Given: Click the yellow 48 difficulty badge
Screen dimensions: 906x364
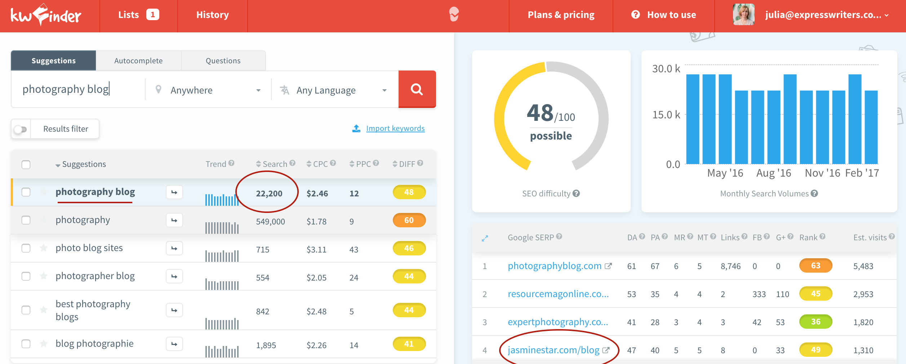Looking at the screenshot, I should 409,192.
